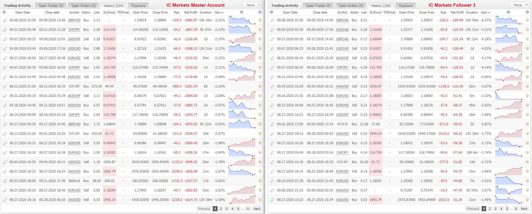
Task: Sort Master Account table by Net Profit
Action: 191,12
